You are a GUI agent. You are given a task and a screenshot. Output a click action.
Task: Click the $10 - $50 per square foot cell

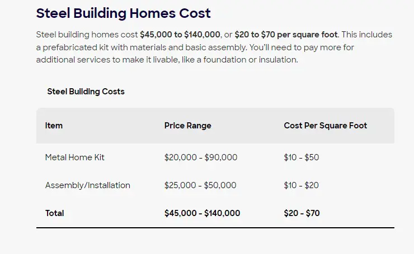click(301, 157)
